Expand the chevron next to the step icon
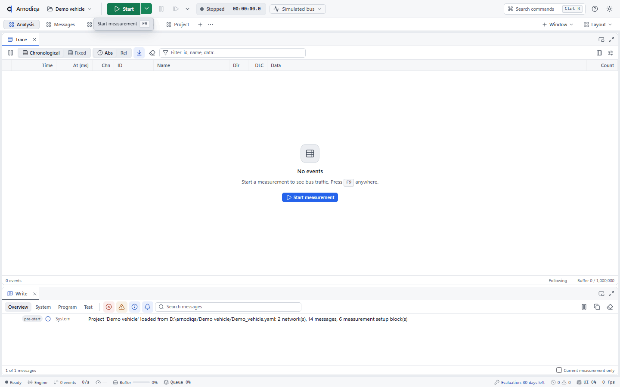The image size is (620, 387). [187, 9]
